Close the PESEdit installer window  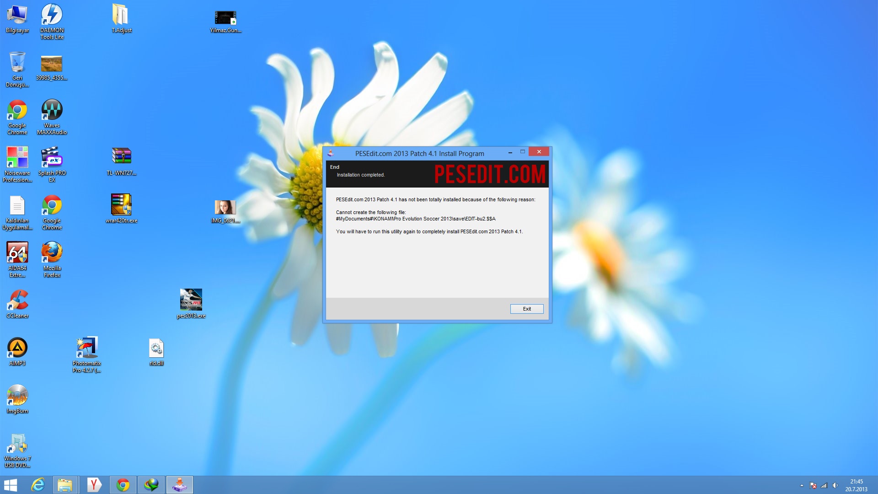tap(539, 152)
